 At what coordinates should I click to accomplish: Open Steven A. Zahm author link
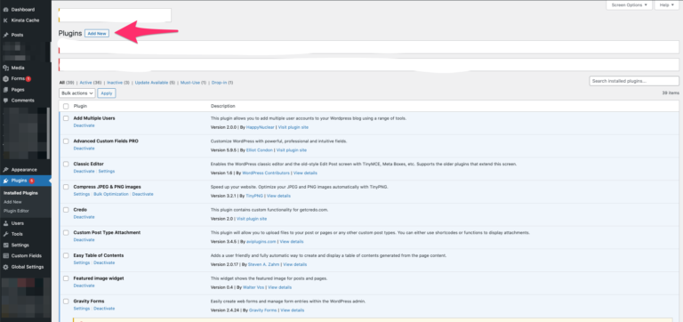264,264
